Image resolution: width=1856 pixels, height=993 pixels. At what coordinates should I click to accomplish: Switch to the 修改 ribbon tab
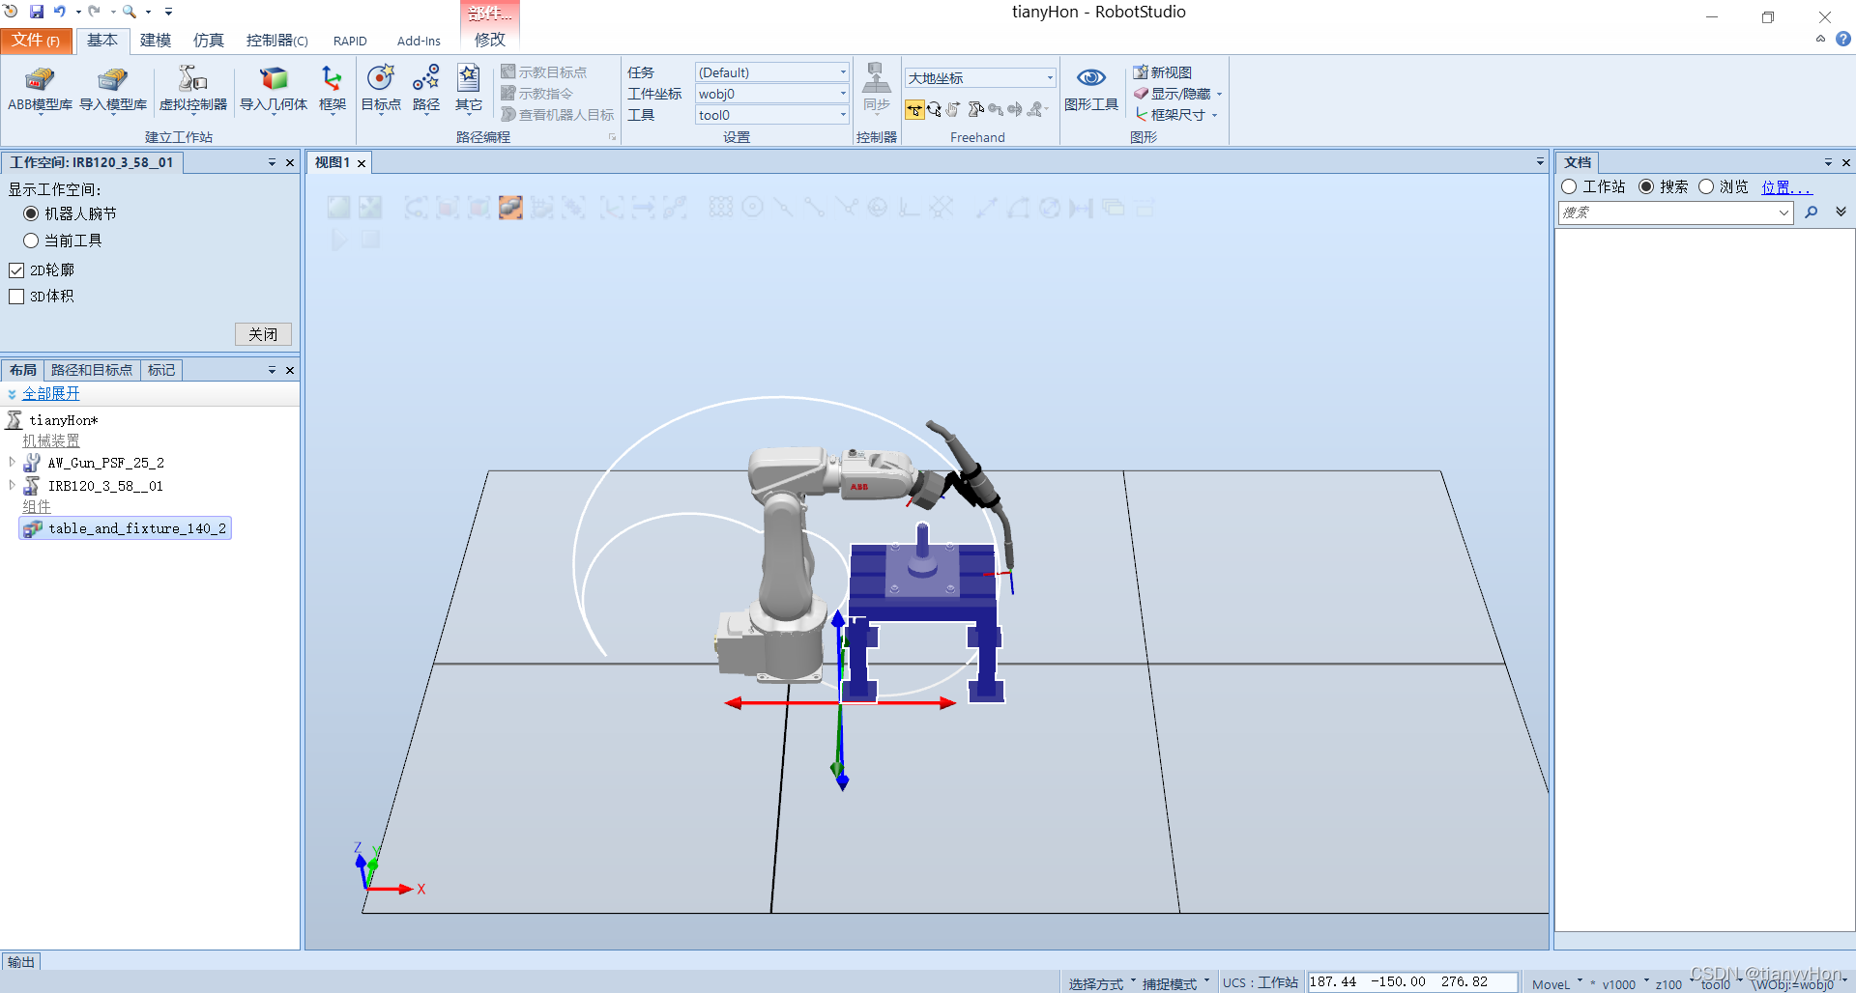click(x=490, y=40)
